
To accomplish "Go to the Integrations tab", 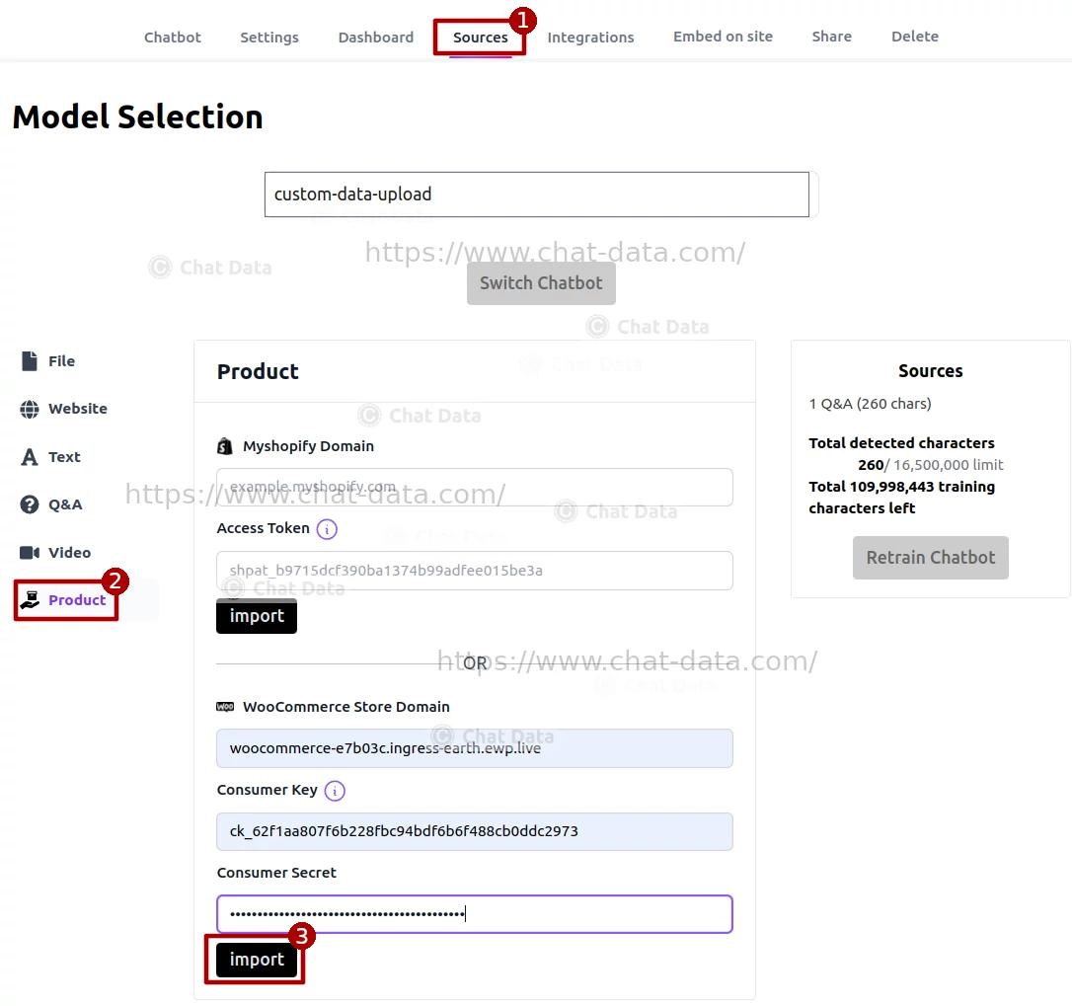I will point(590,37).
